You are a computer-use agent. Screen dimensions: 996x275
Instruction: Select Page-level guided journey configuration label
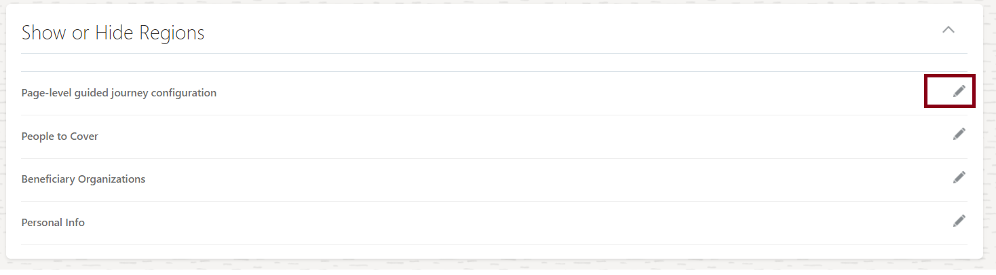[119, 93]
